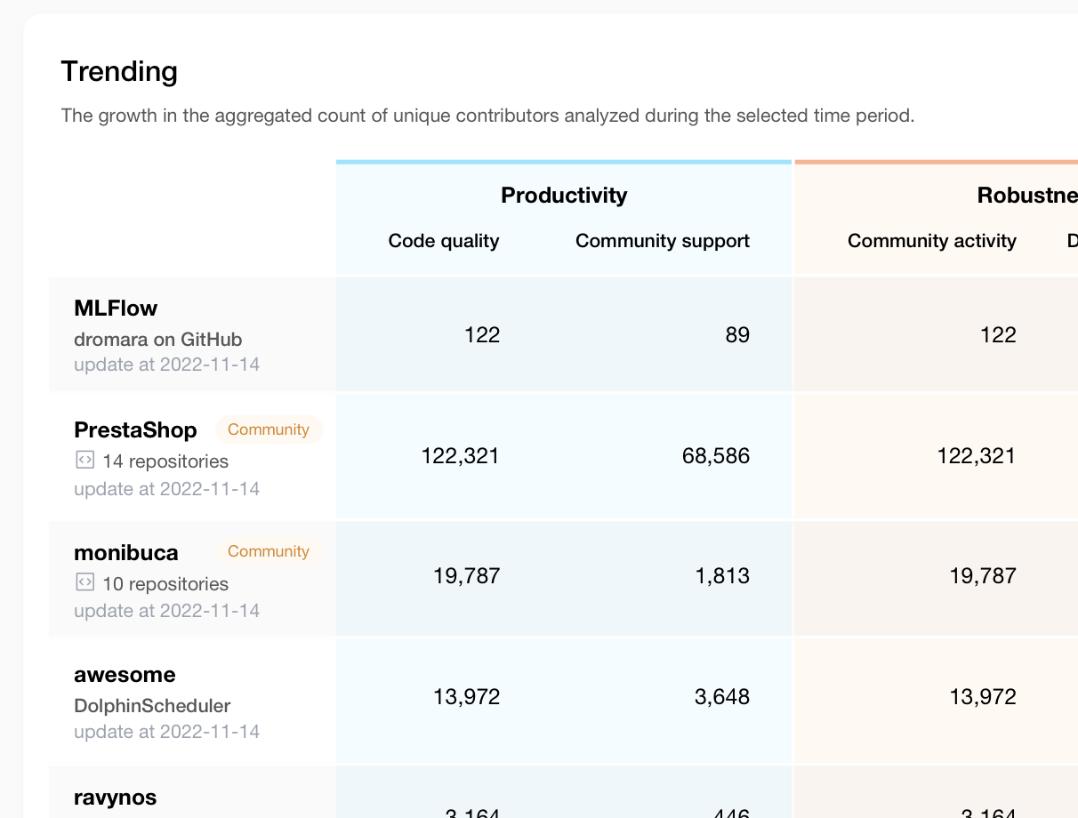Sort the table by "Community activity"
Screen dimensions: 1078x818
pos(932,240)
